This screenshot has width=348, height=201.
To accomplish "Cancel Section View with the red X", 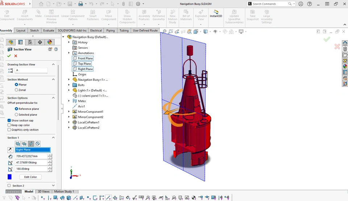I will coord(16,56).
